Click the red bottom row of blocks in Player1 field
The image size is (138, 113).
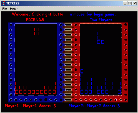[x=35, y=92]
